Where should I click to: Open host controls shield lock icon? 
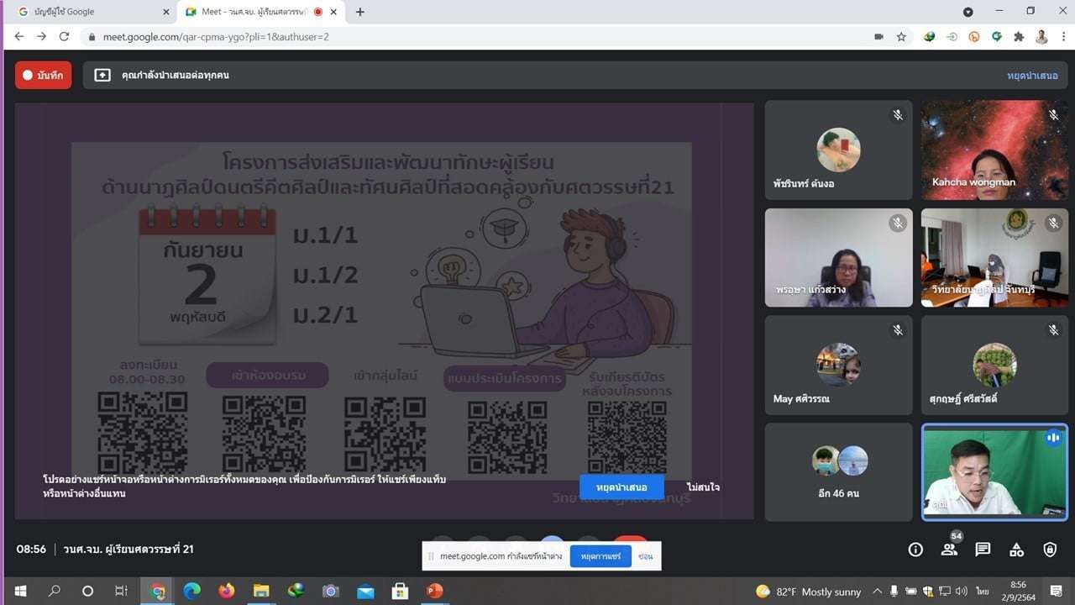[1050, 550]
